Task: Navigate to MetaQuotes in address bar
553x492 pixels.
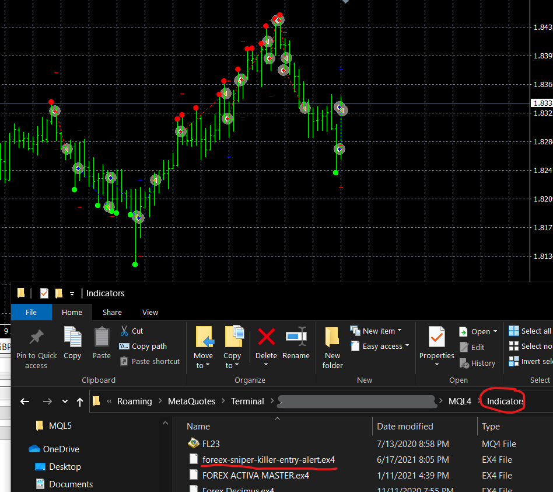Action: tap(191, 401)
